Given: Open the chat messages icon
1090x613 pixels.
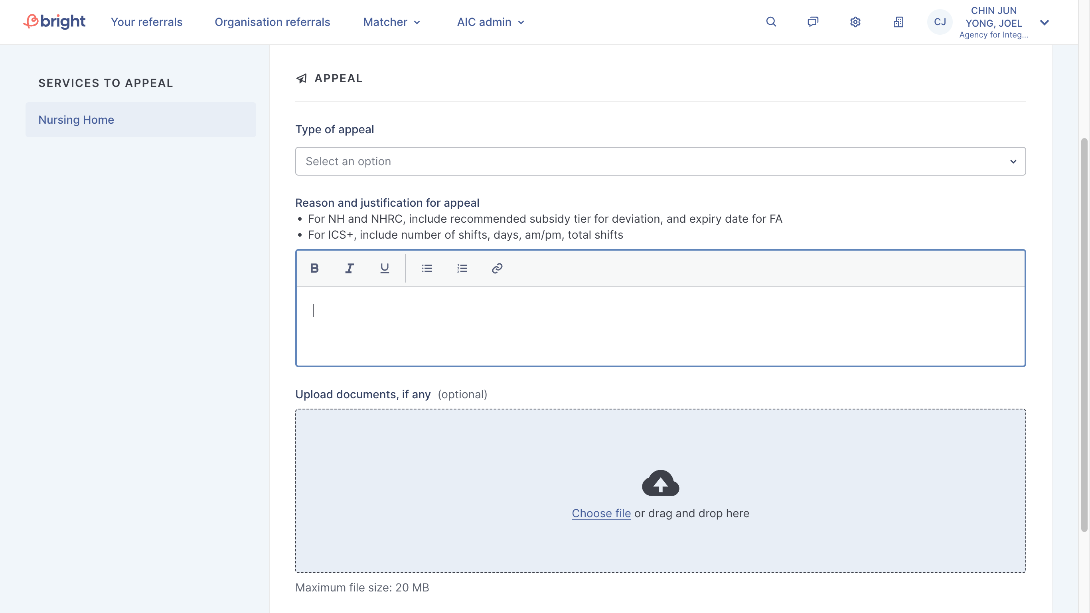Looking at the screenshot, I should tap(813, 22).
